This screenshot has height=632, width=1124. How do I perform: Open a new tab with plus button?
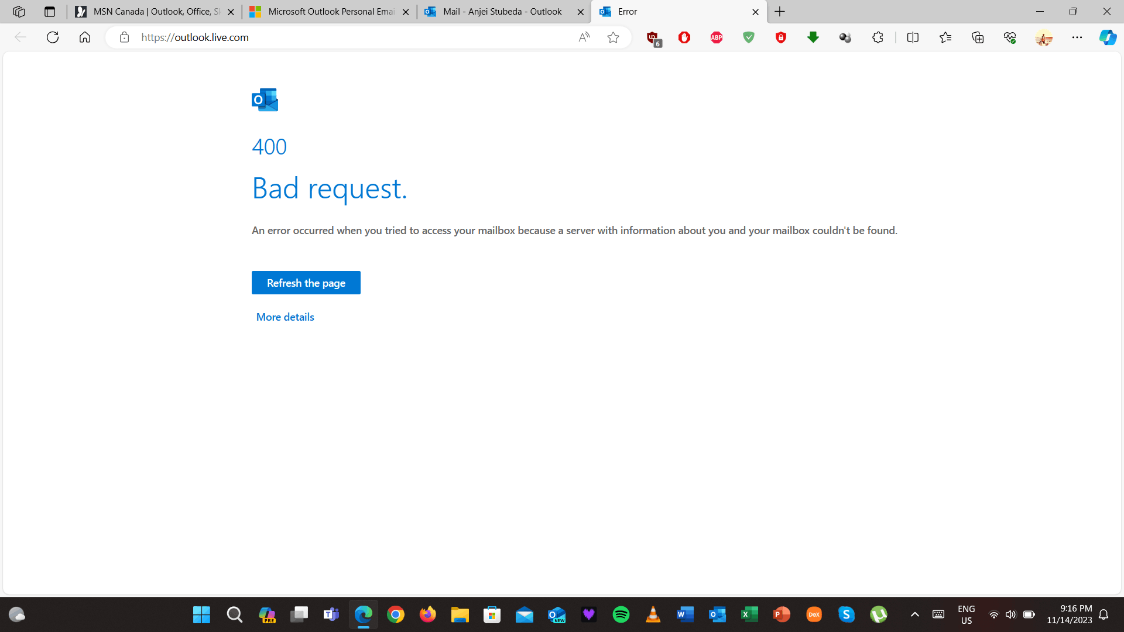pos(780,12)
